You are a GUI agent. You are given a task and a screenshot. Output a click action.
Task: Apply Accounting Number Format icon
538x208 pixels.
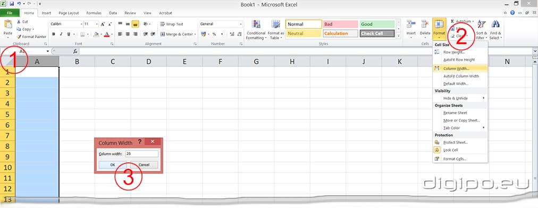pyautogui.click(x=204, y=34)
